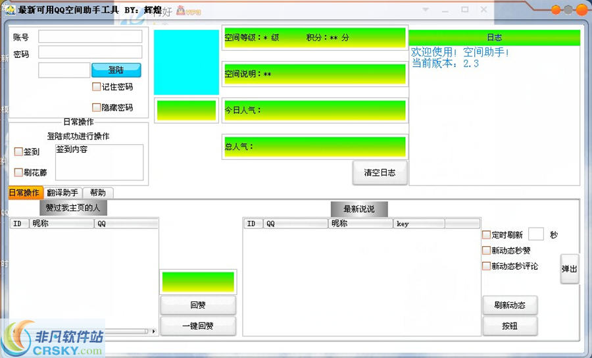Click the 签到内容 text box
The image size is (592, 358).
tap(99, 162)
